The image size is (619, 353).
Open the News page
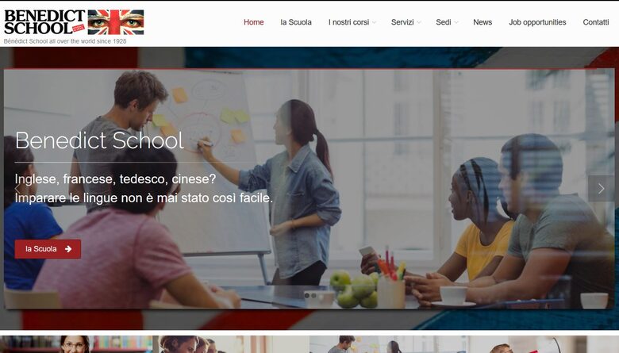coord(483,22)
